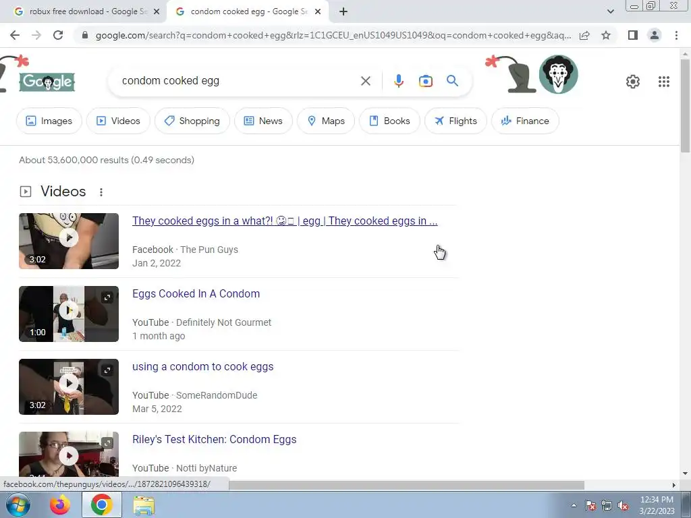Open the Videos section three-dot options

tap(101, 192)
